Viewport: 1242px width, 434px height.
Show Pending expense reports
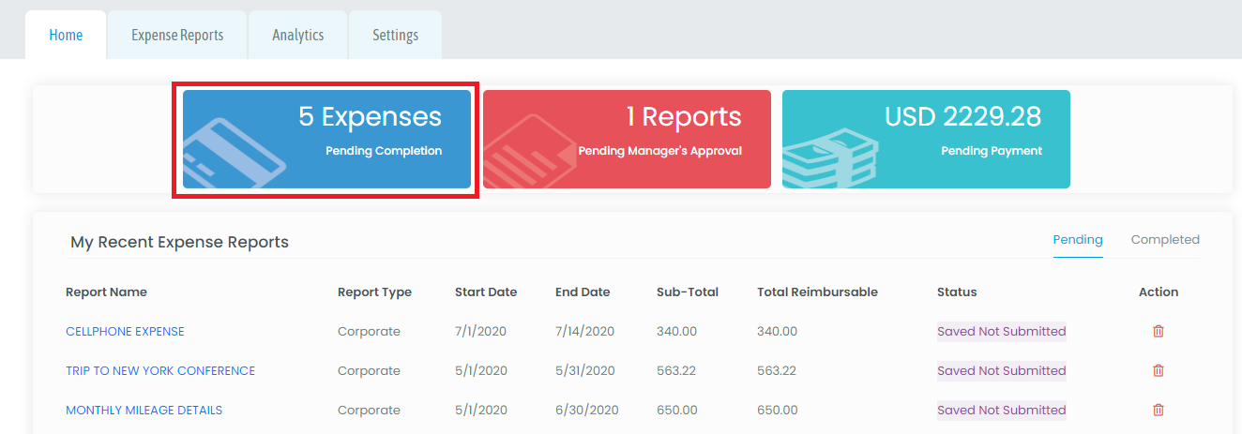[x=1078, y=240]
